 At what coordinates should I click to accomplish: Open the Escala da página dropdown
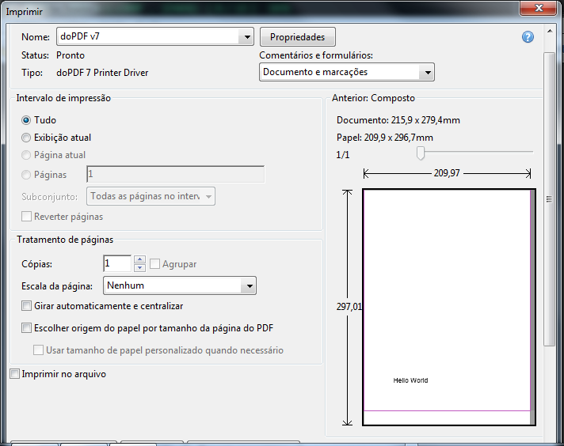coord(180,285)
